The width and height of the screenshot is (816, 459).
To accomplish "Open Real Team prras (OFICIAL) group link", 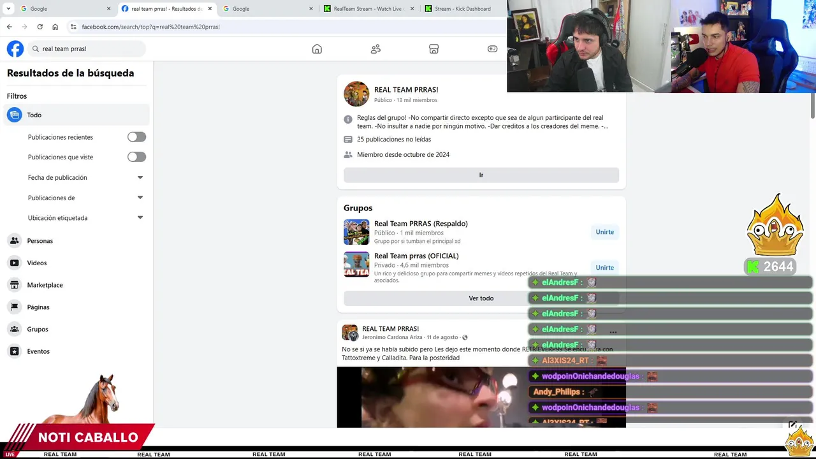I will click(416, 256).
